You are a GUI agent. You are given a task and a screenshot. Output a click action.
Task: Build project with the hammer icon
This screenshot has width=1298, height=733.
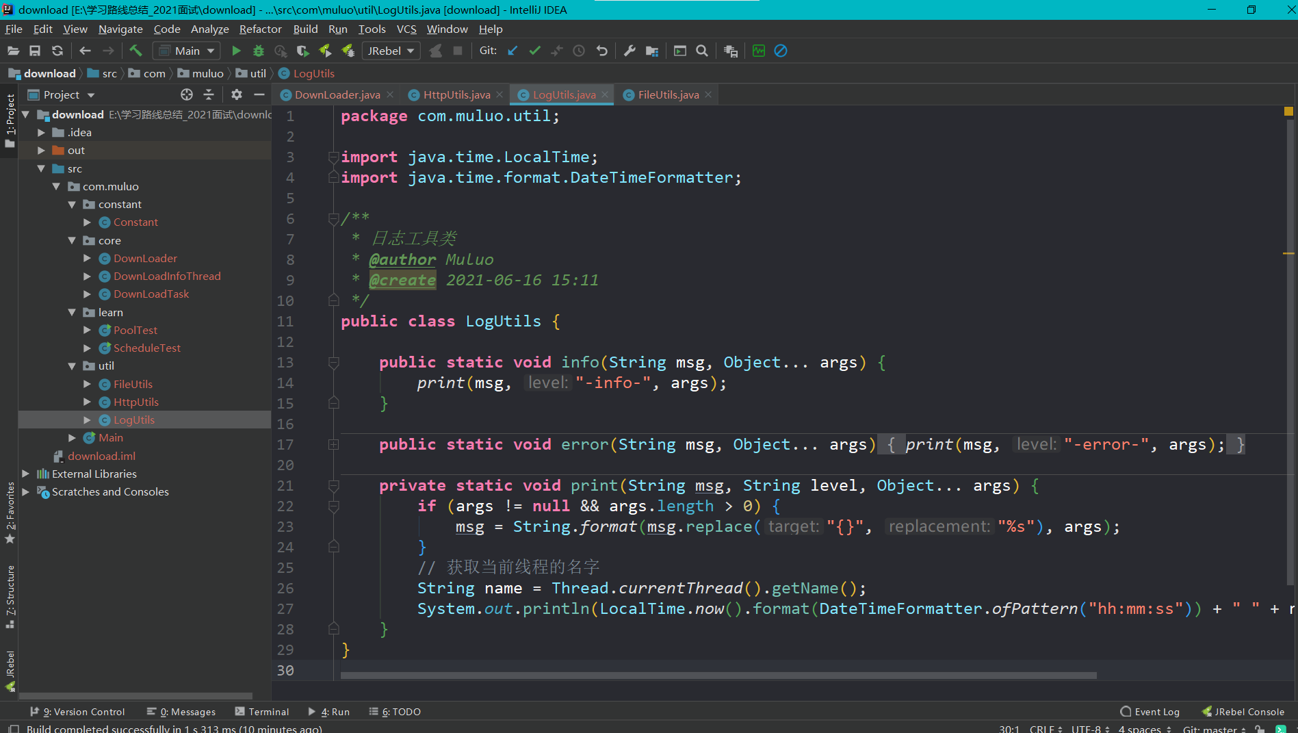135,51
